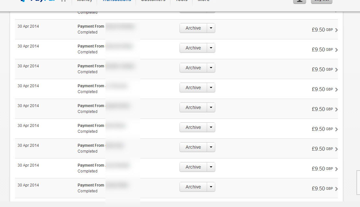Click the Log Out button
This screenshot has height=207, width=360.
pyautogui.click(x=321, y=1)
